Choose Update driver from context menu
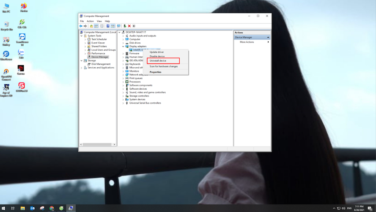Image resolution: width=376 pixels, height=212 pixels. [166, 52]
